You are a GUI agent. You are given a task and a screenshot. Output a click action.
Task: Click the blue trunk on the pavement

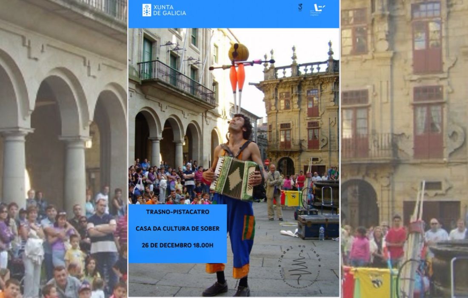click(x=318, y=226)
